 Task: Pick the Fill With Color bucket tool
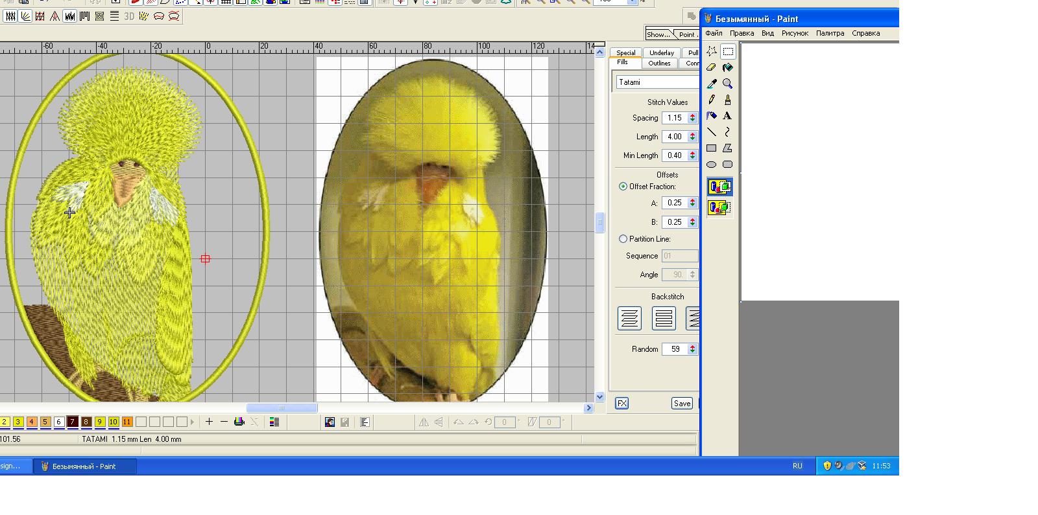pyautogui.click(x=728, y=67)
